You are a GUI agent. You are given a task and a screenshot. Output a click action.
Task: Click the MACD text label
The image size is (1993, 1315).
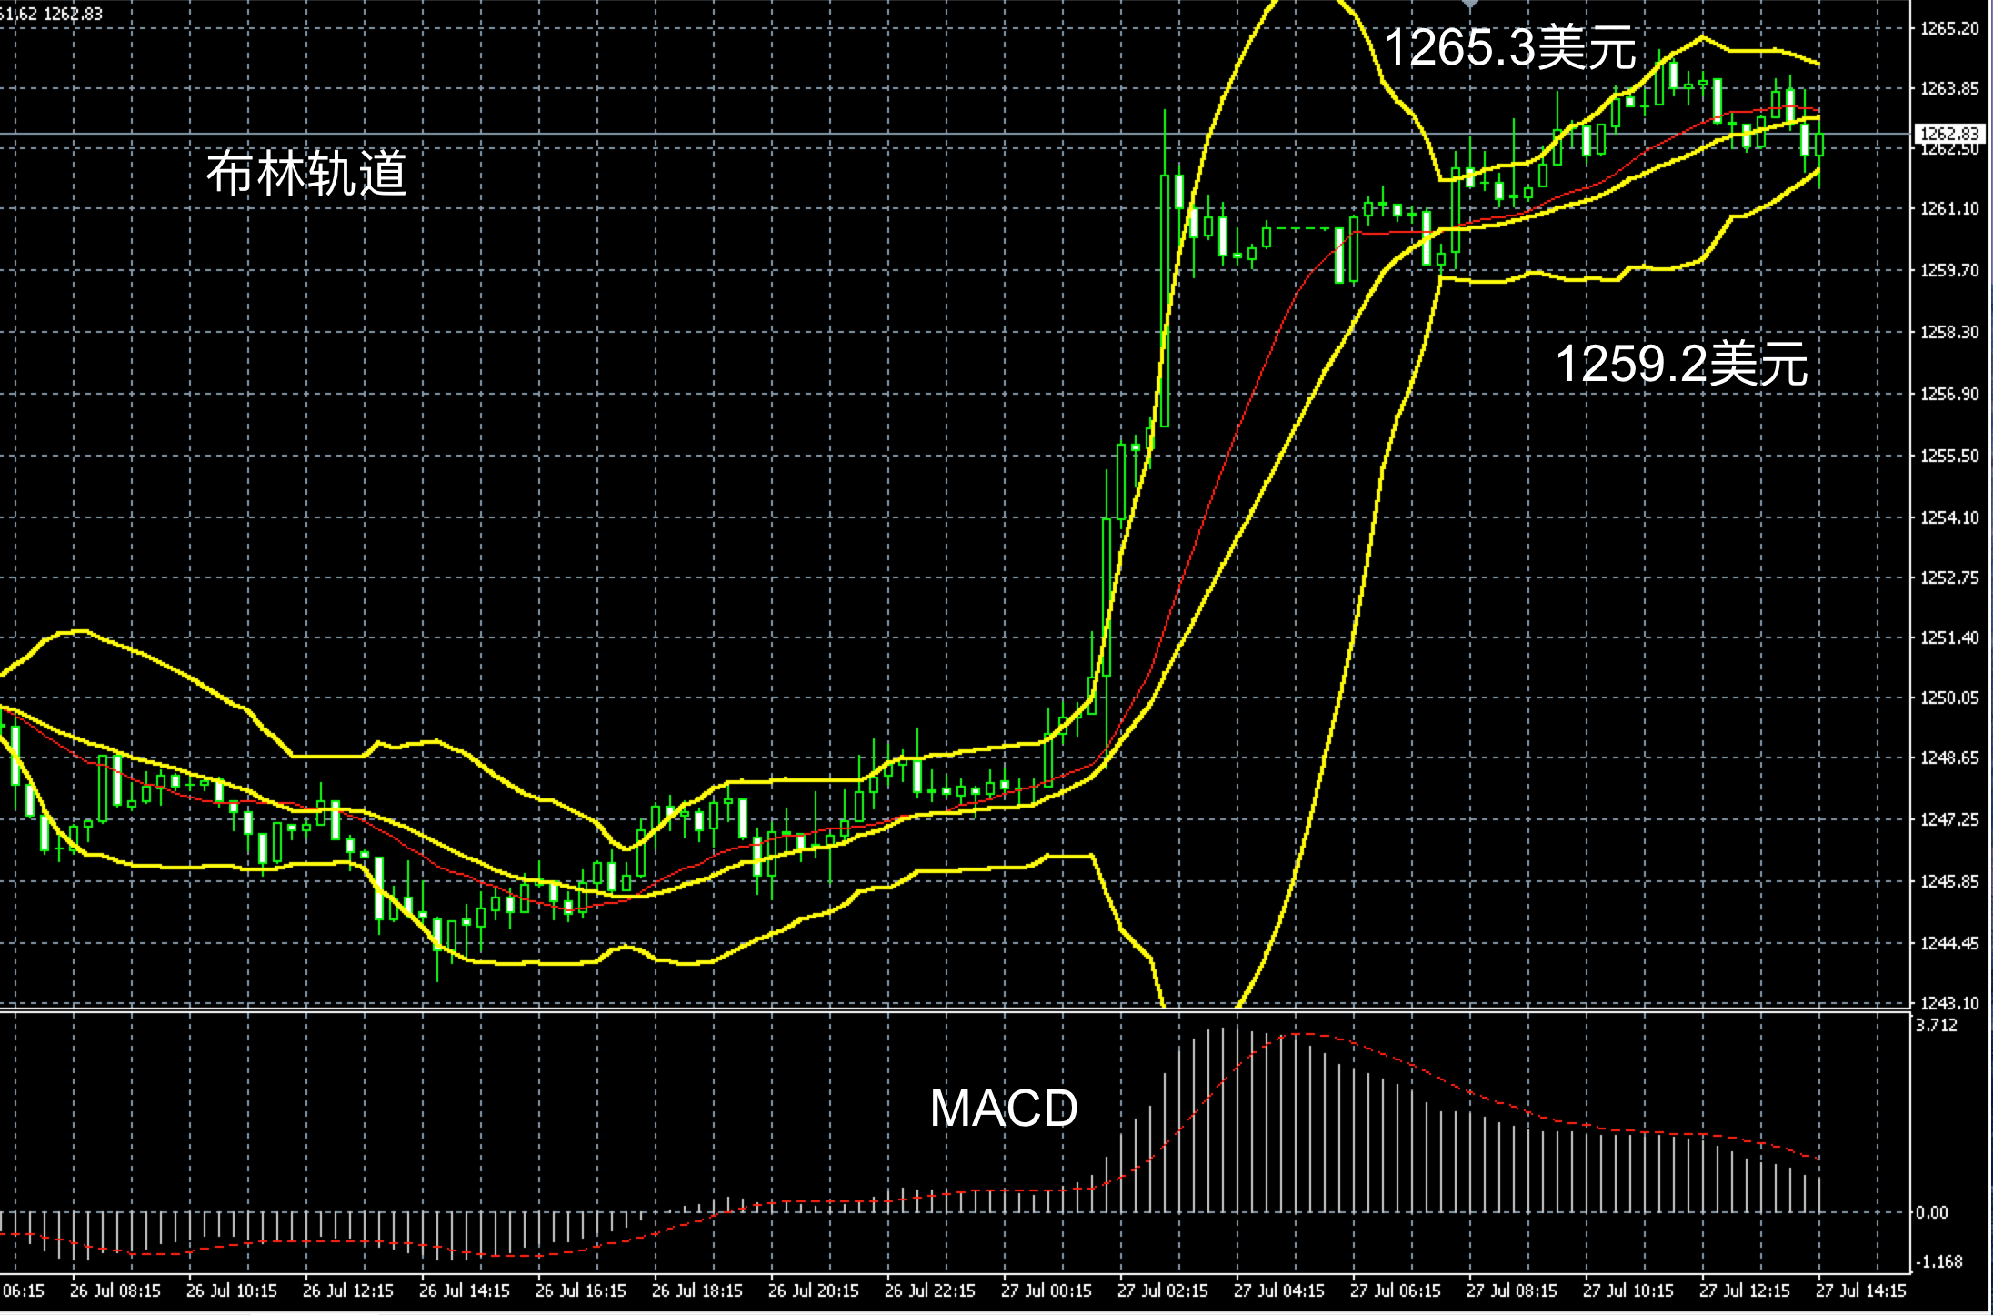[1004, 1108]
